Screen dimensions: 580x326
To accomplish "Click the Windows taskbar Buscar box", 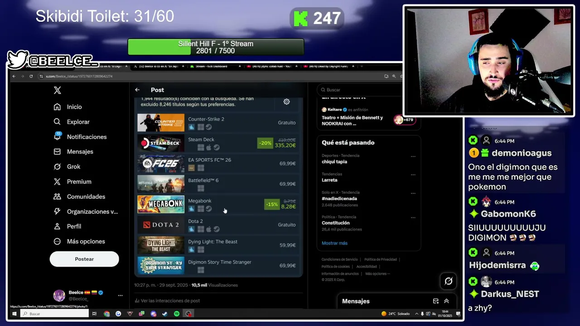I will pyautogui.click(x=53, y=313).
